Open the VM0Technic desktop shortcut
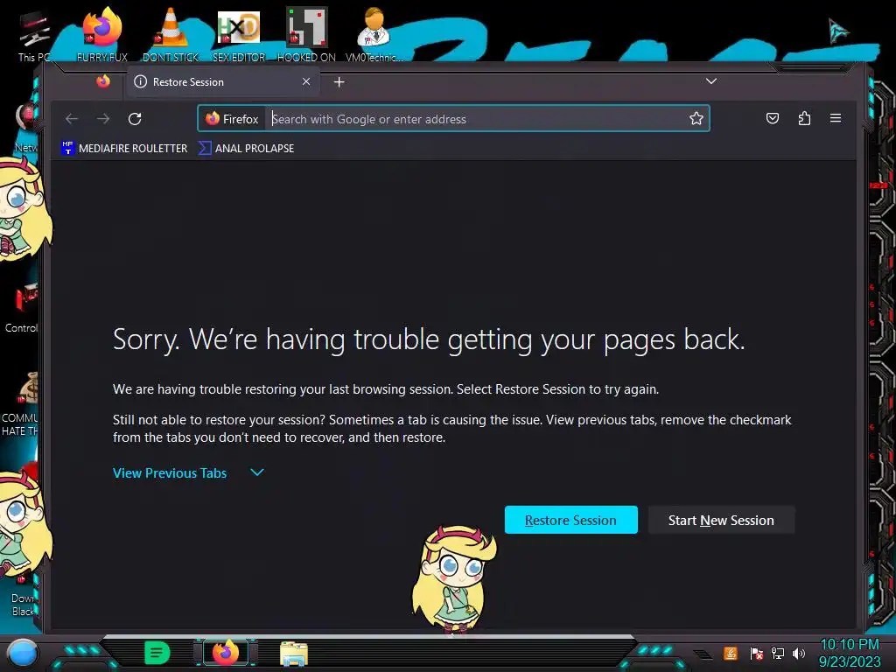The width and height of the screenshot is (896, 672). click(374, 34)
